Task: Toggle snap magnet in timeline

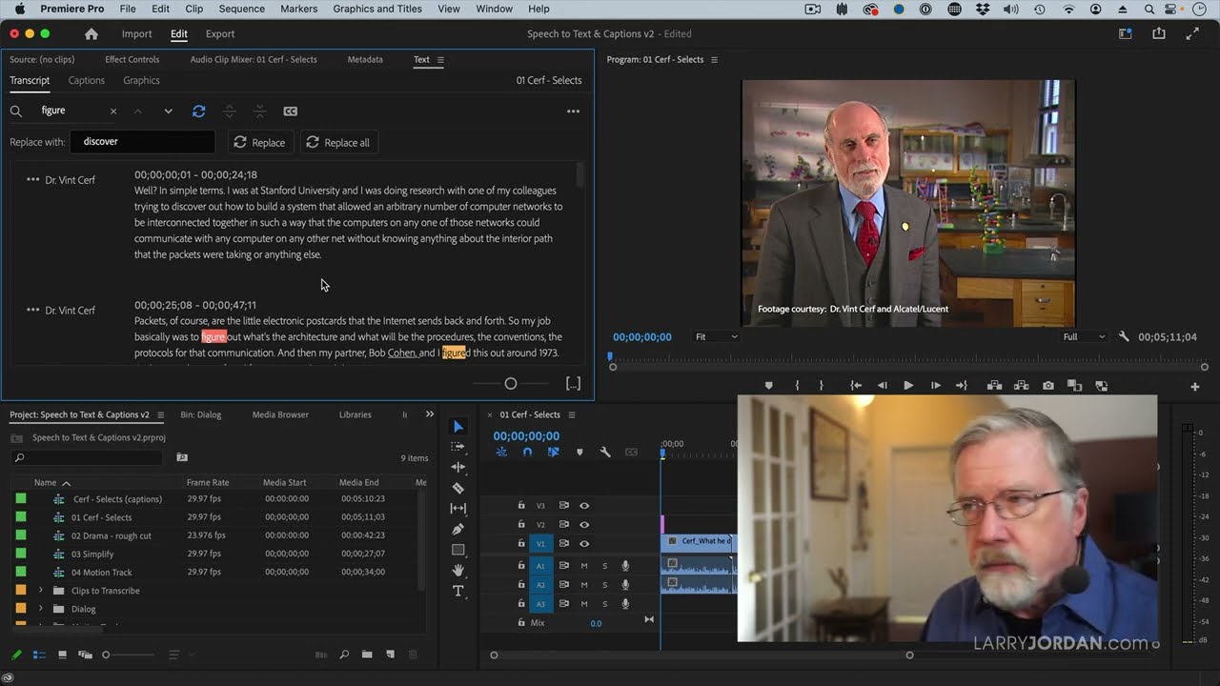Action: [527, 453]
